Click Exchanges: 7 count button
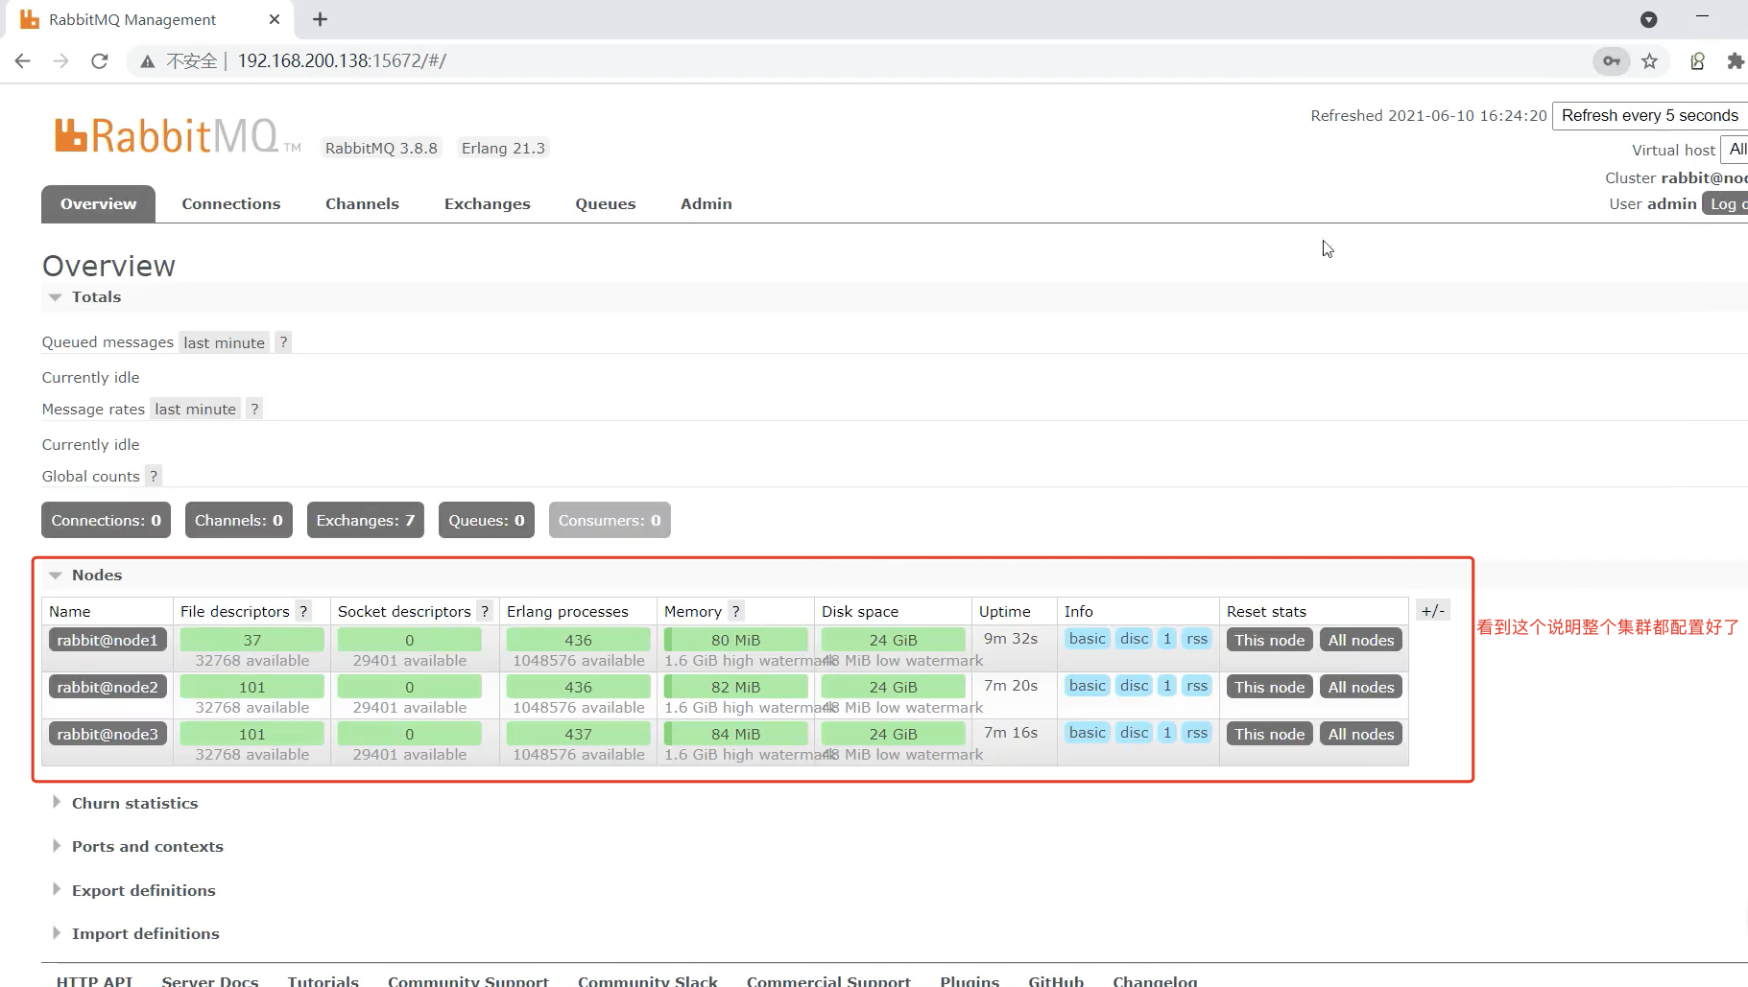Screen dimensions: 1748x987 coord(366,520)
